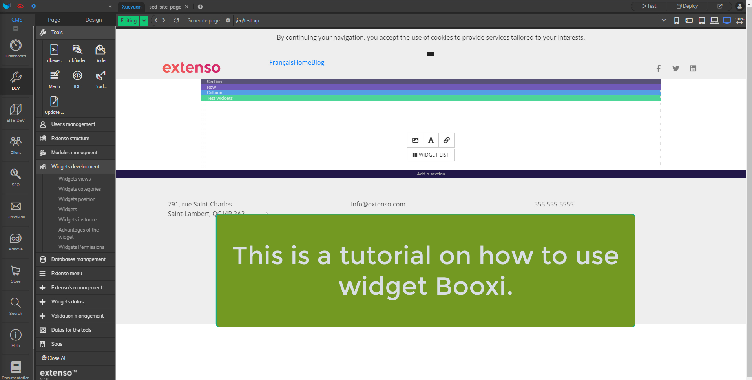Screen dimensions: 752x380
Task: Switch to laptop preview
Action: 714,20
